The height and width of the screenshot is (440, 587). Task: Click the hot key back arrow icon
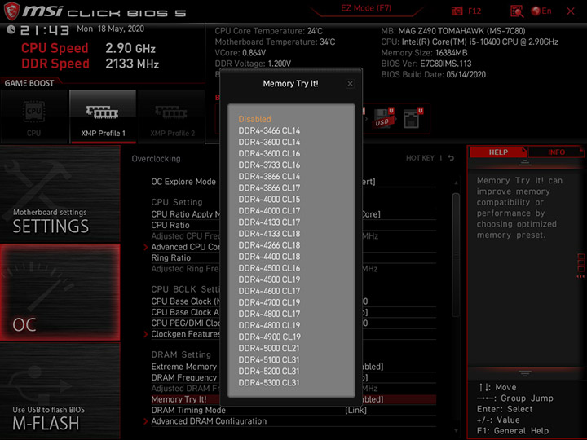tap(451, 158)
